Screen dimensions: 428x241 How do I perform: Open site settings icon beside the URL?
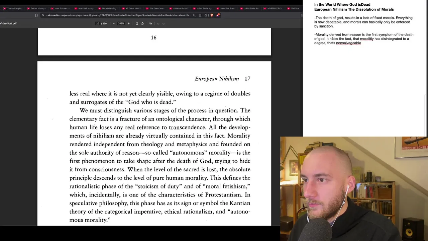click(x=43, y=15)
